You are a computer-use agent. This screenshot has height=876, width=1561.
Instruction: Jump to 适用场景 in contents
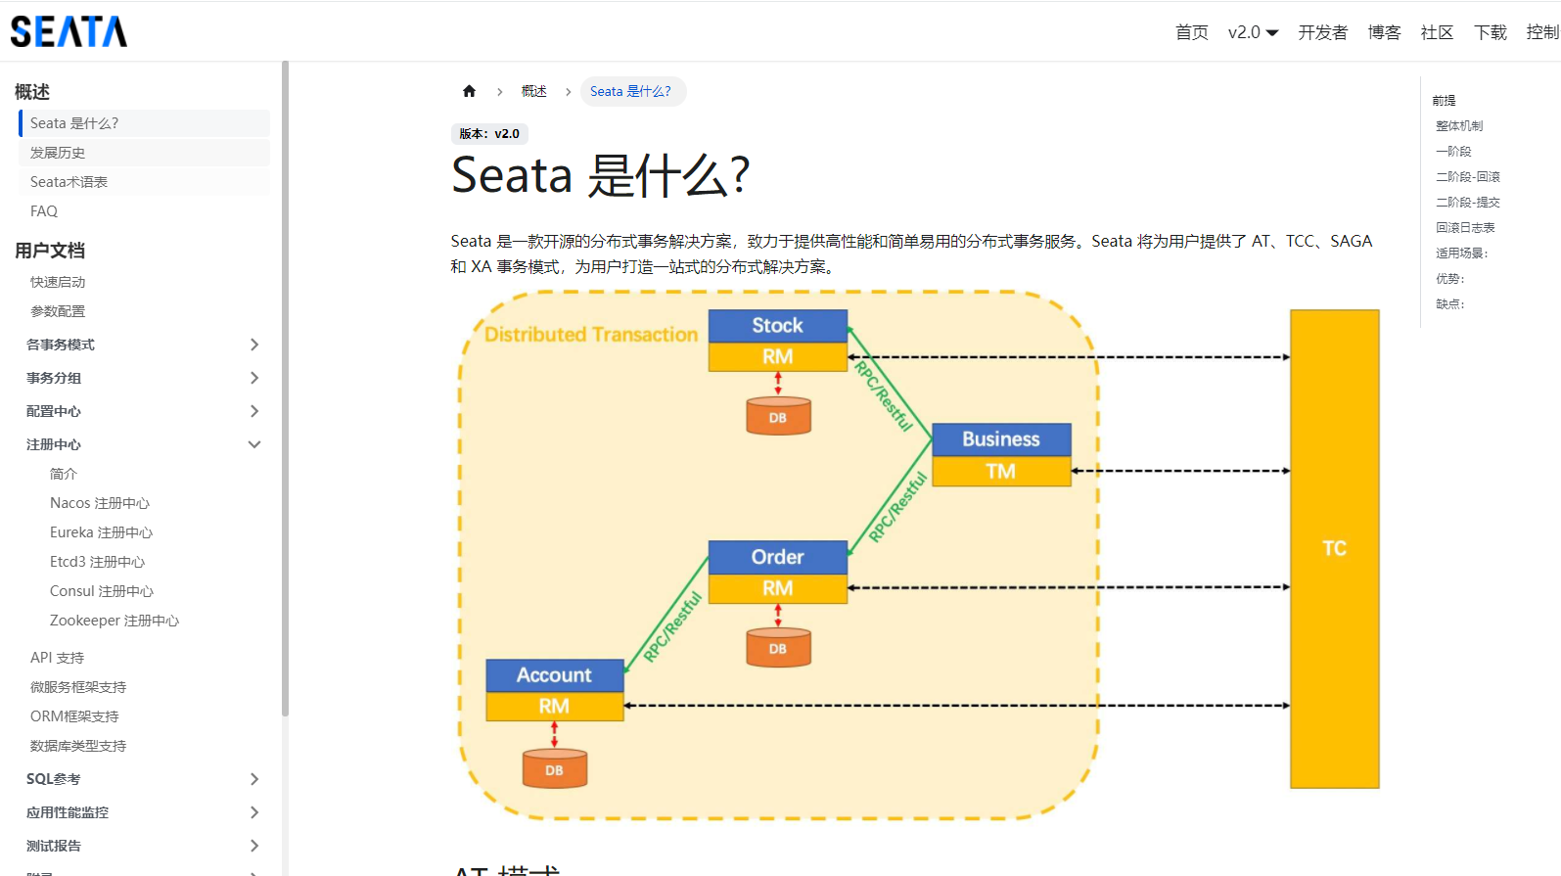pyautogui.click(x=1462, y=254)
